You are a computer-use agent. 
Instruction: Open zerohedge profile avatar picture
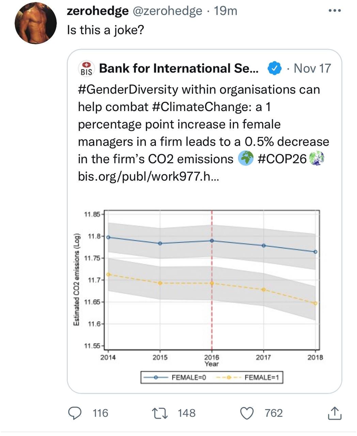(35, 23)
